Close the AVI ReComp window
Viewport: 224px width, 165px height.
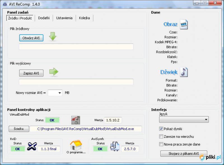[215, 3]
